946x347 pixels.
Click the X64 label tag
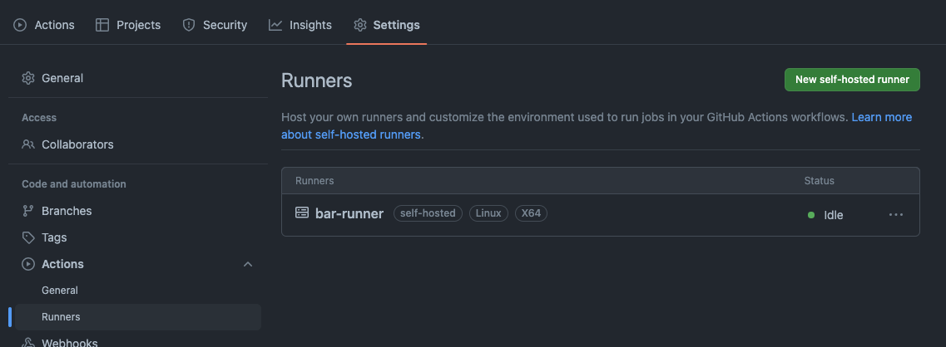[x=531, y=213]
